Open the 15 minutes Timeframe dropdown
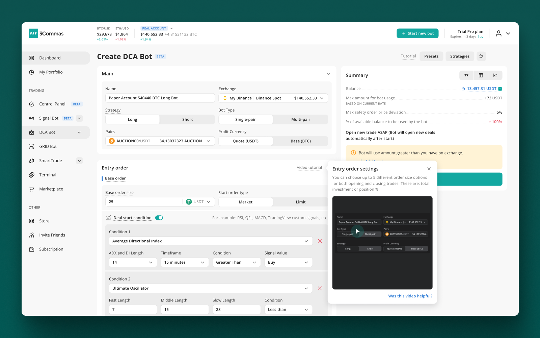The height and width of the screenshot is (338, 540). point(185,262)
